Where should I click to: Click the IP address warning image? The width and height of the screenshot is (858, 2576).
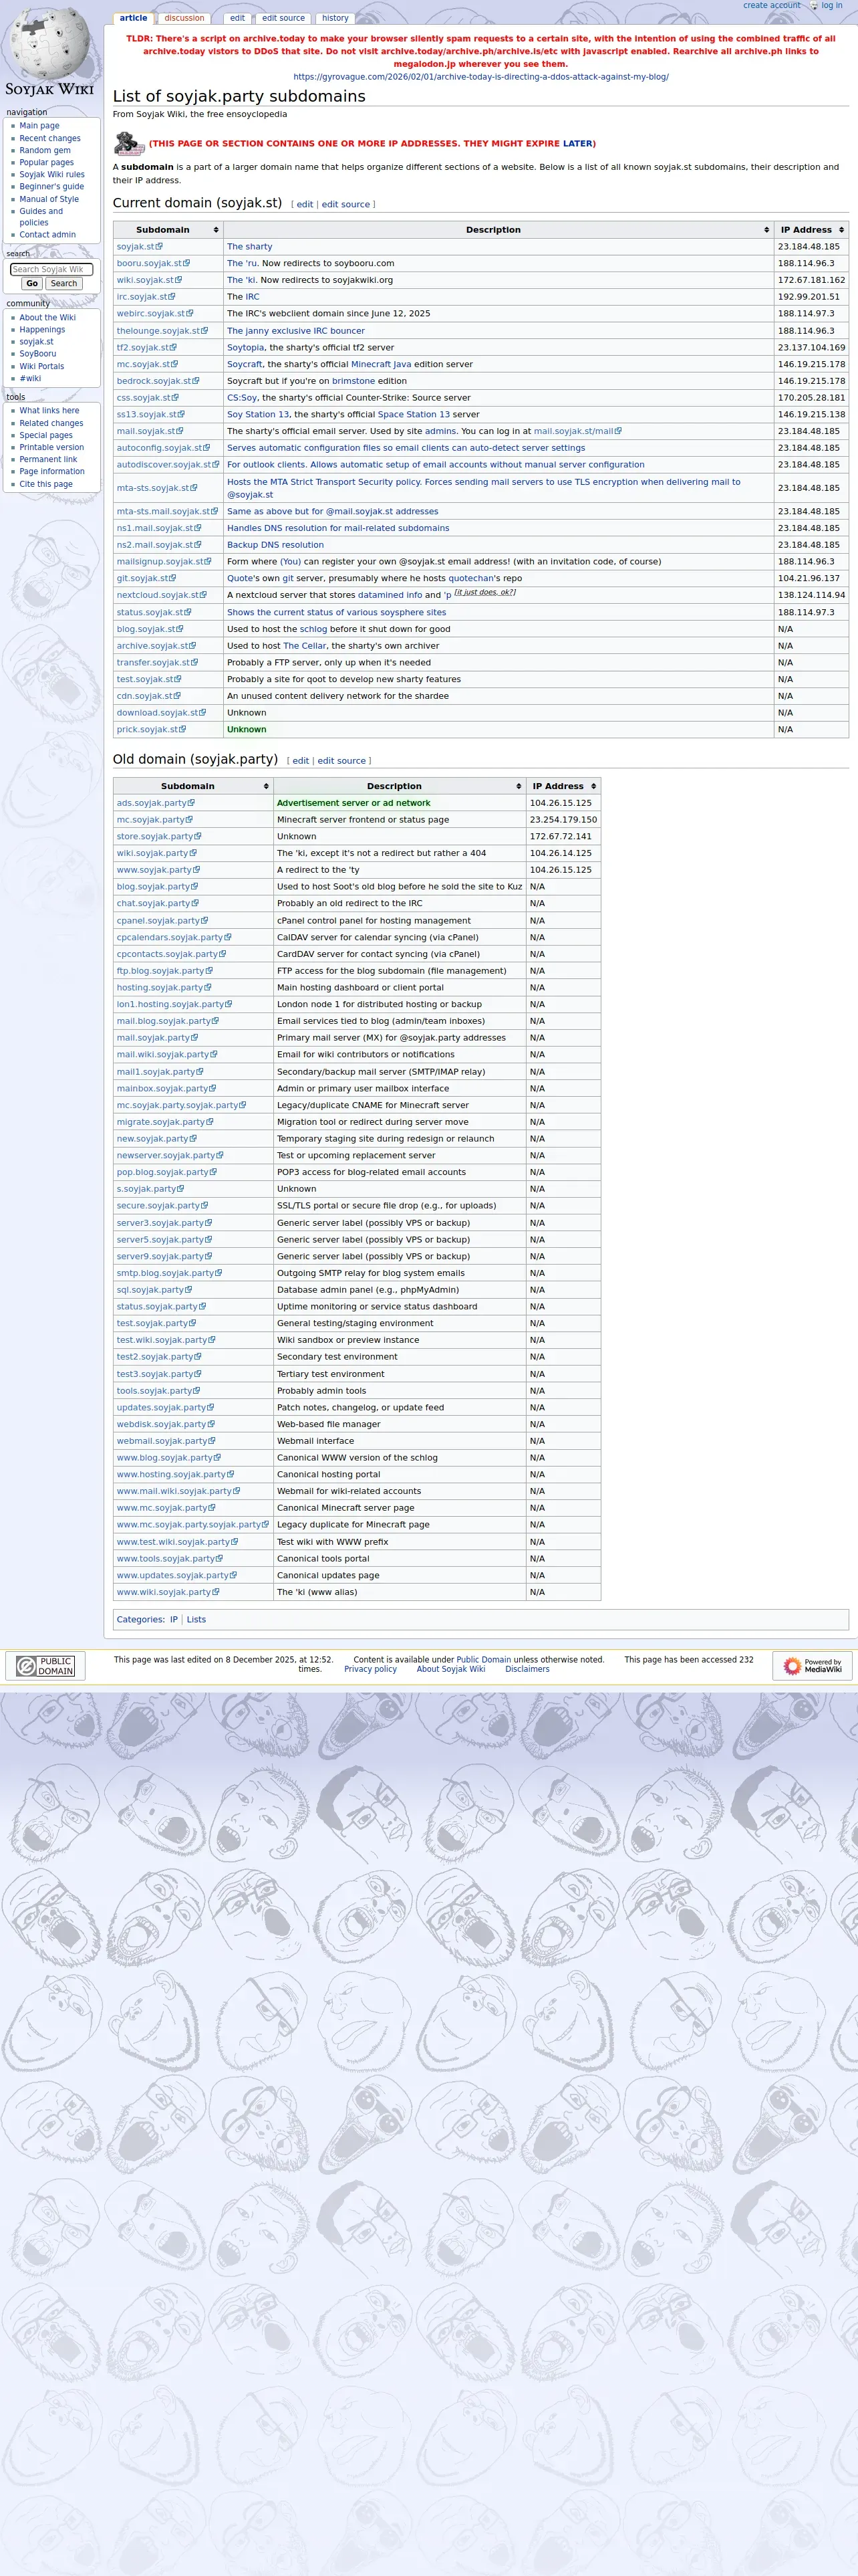tap(130, 144)
